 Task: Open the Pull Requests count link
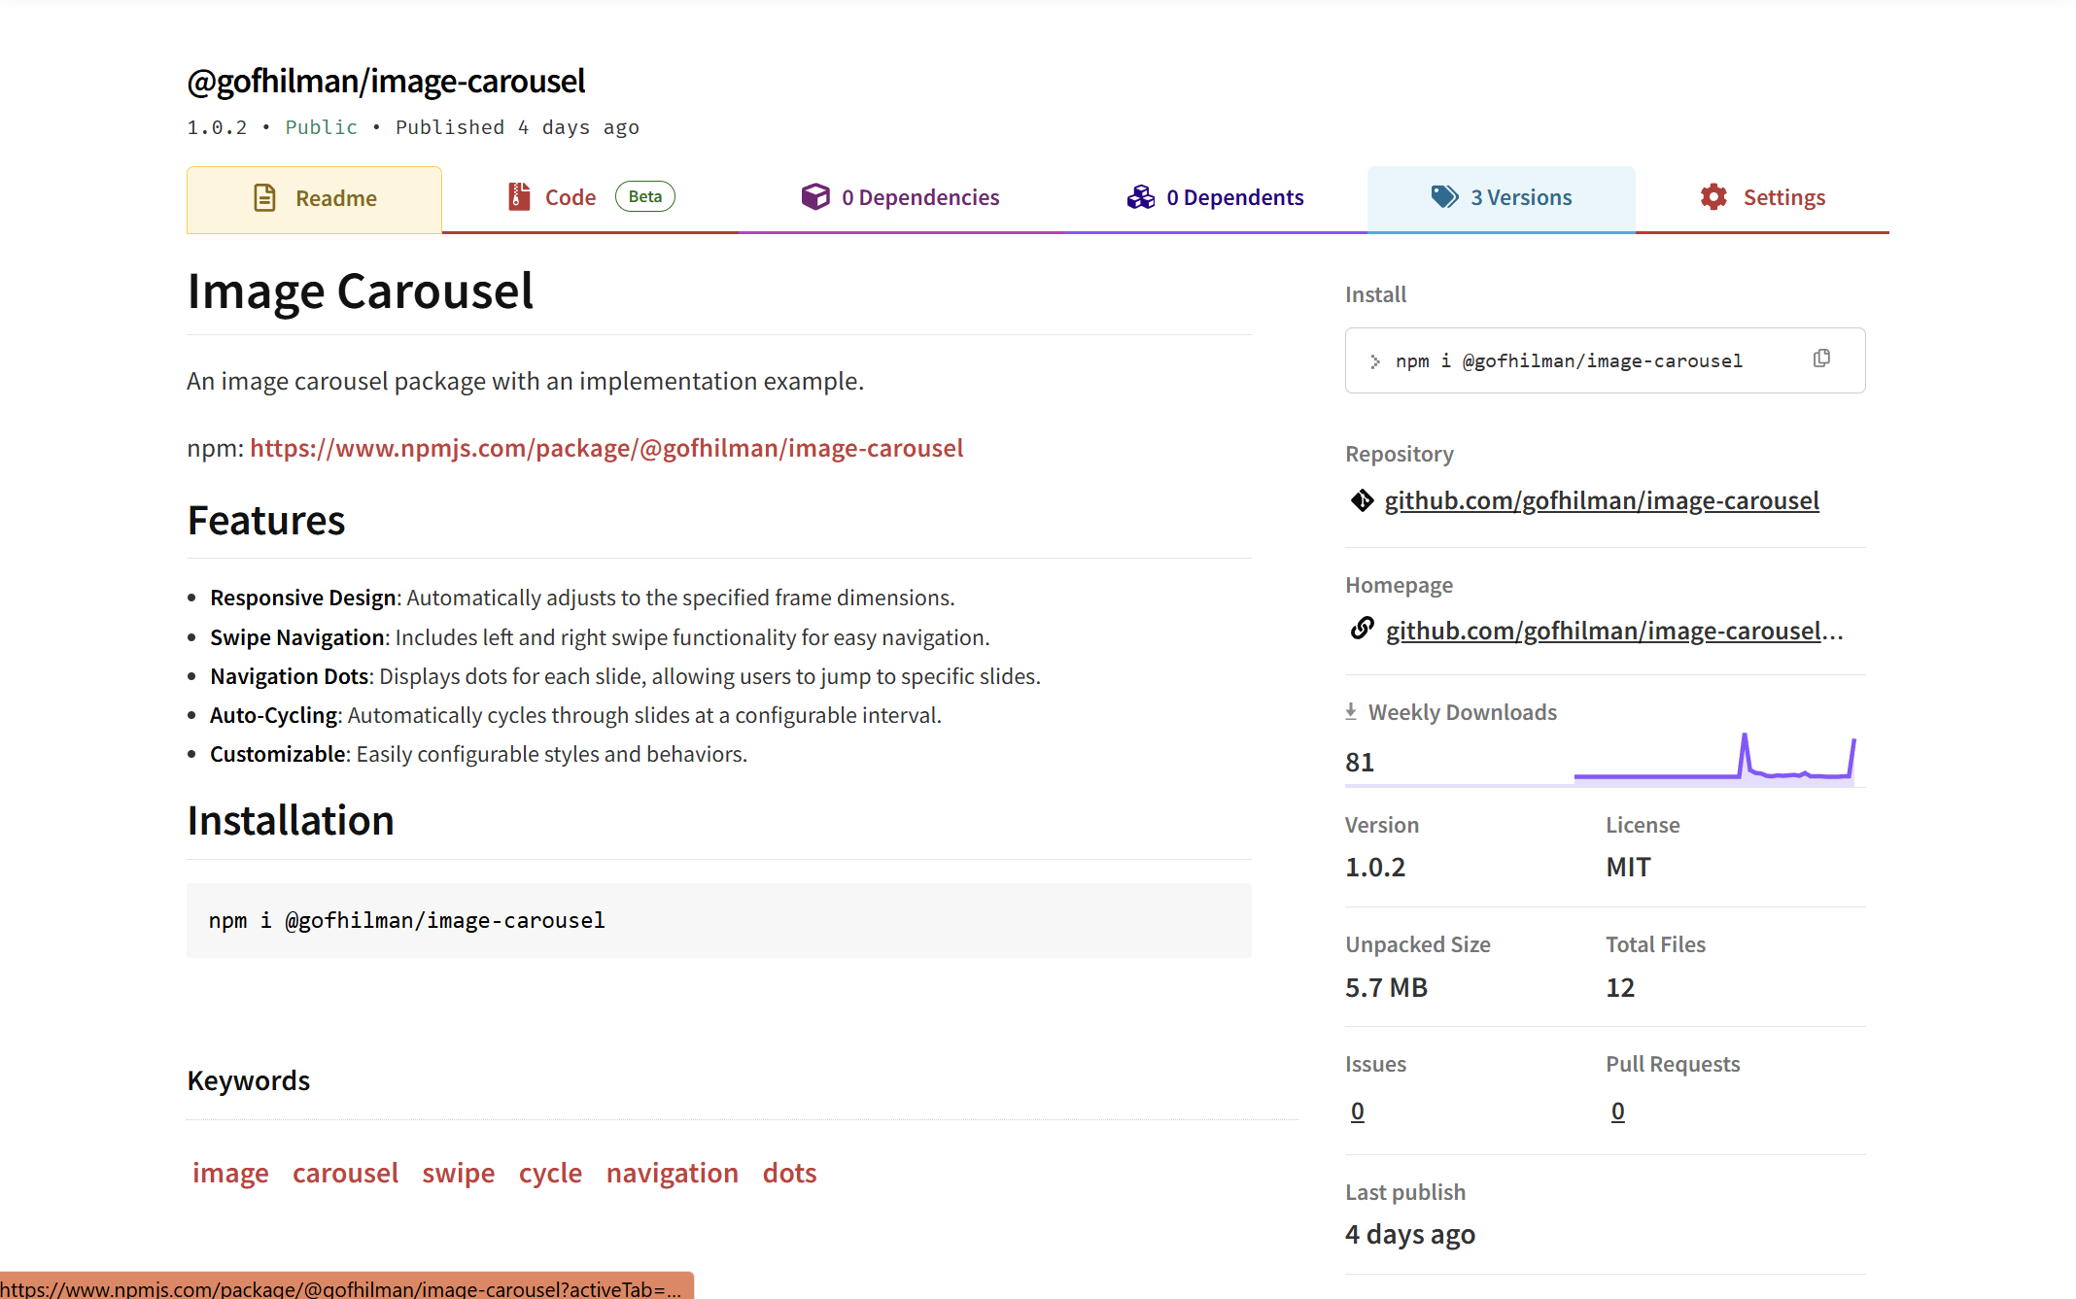click(1617, 1111)
